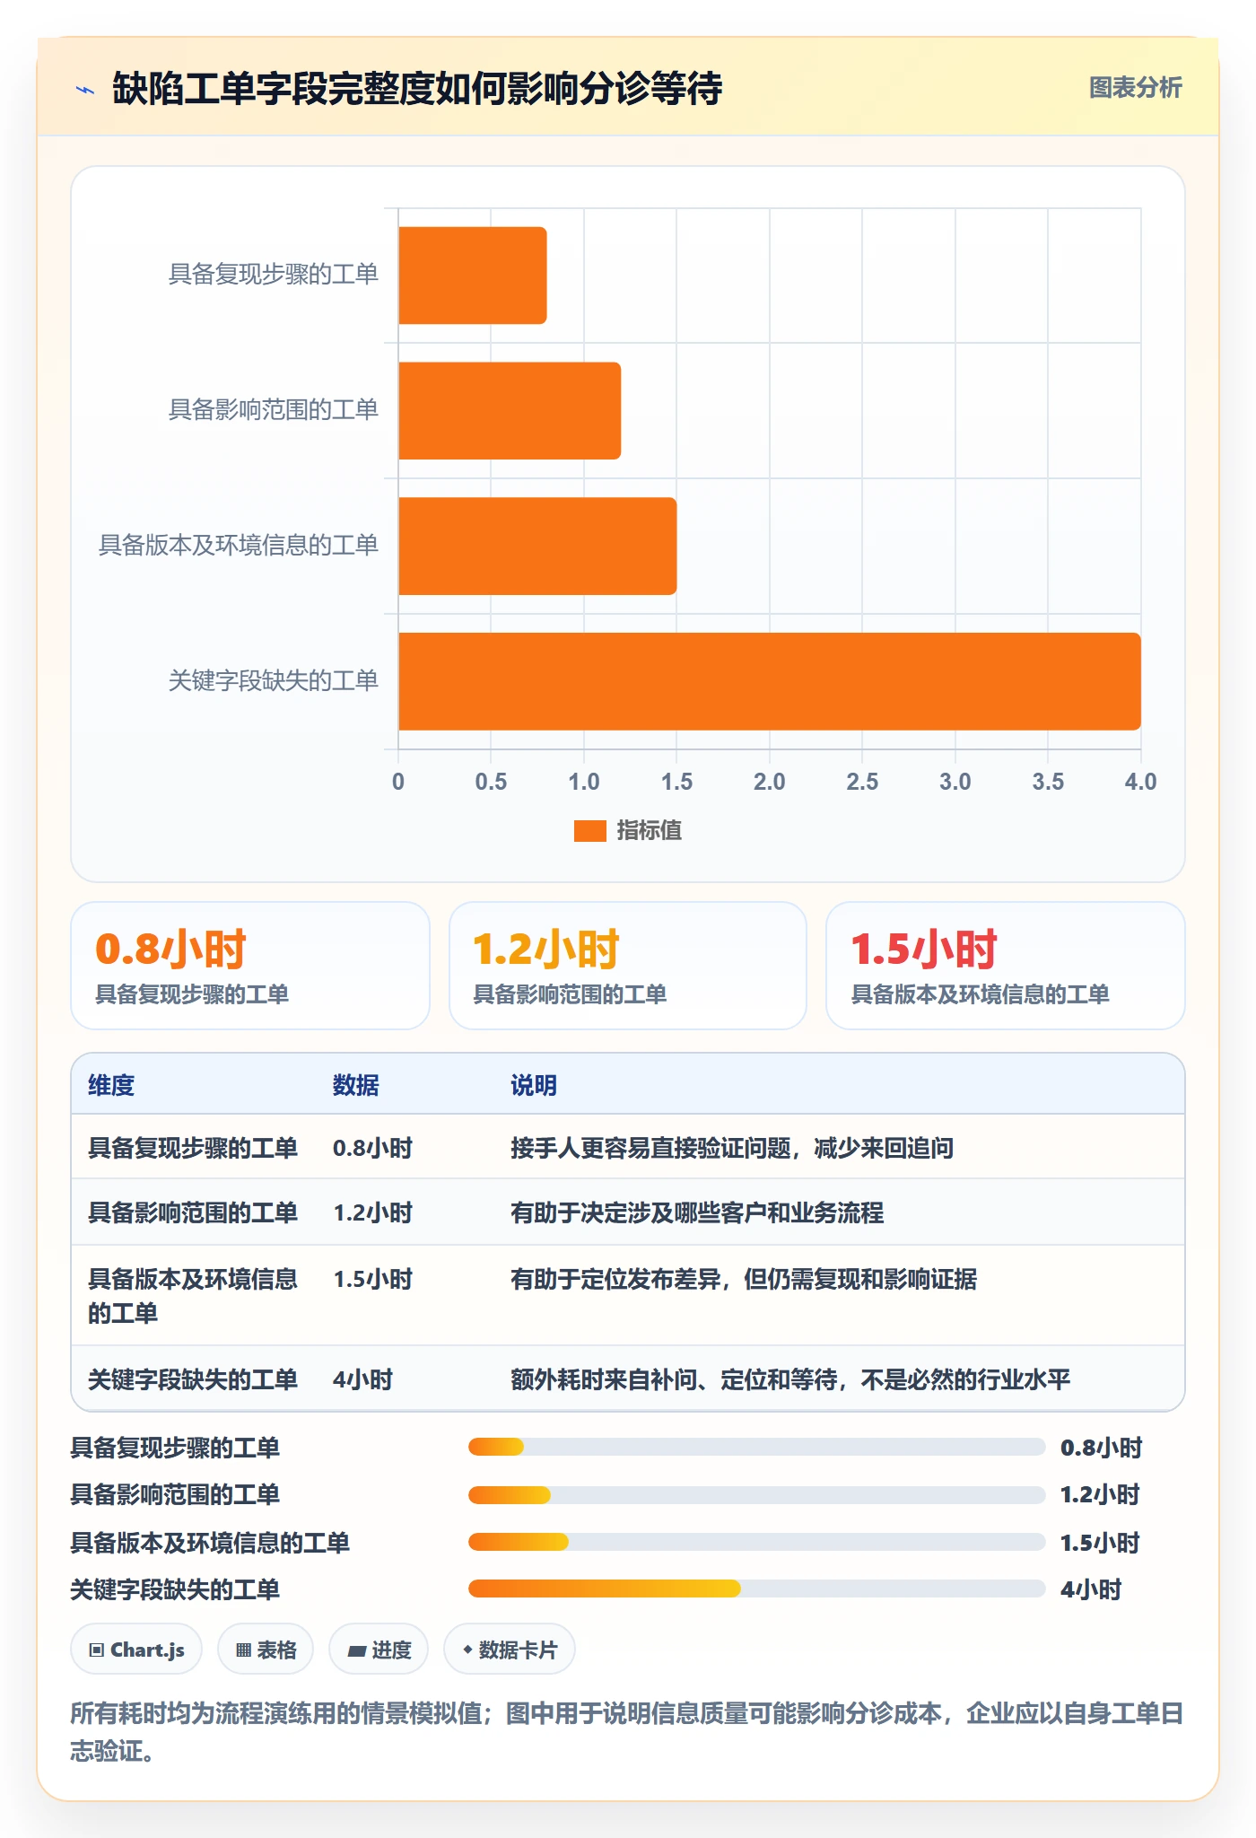Click the 0.5 tick on the chart axis
This screenshot has height=1838, width=1256.
(491, 782)
